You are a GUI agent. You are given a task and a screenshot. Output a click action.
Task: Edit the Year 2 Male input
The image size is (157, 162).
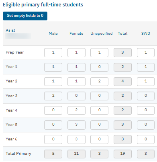point(53,81)
